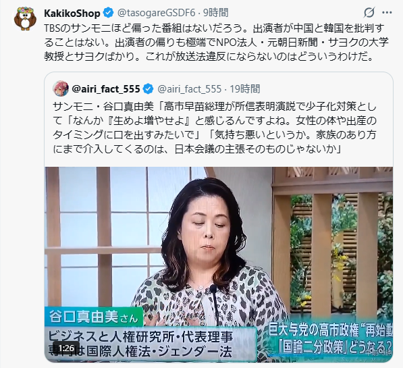This screenshot has height=368, width=403.
Task: Open the 19時間 quoted post timestamp
Action: [244, 88]
